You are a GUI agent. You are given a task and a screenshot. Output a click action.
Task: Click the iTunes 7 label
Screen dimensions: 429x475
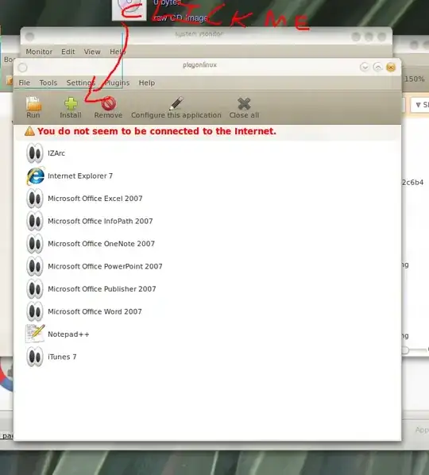click(62, 357)
